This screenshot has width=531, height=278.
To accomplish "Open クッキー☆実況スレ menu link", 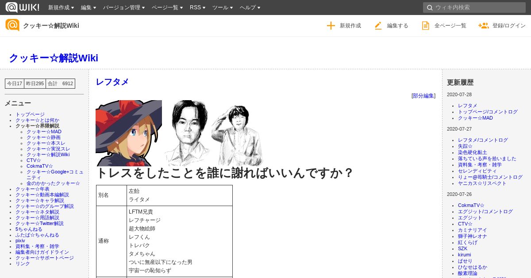I will coord(48,149).
